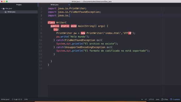The height and width of the screenshot is (102, 181).
Task: Click window title Writer.java path
Action: (x=91, y=1)
